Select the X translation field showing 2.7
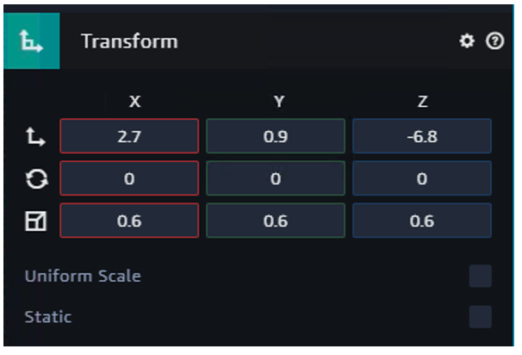Image resolution: width=522 pixels, height=355 pixels. click(129, 136)
